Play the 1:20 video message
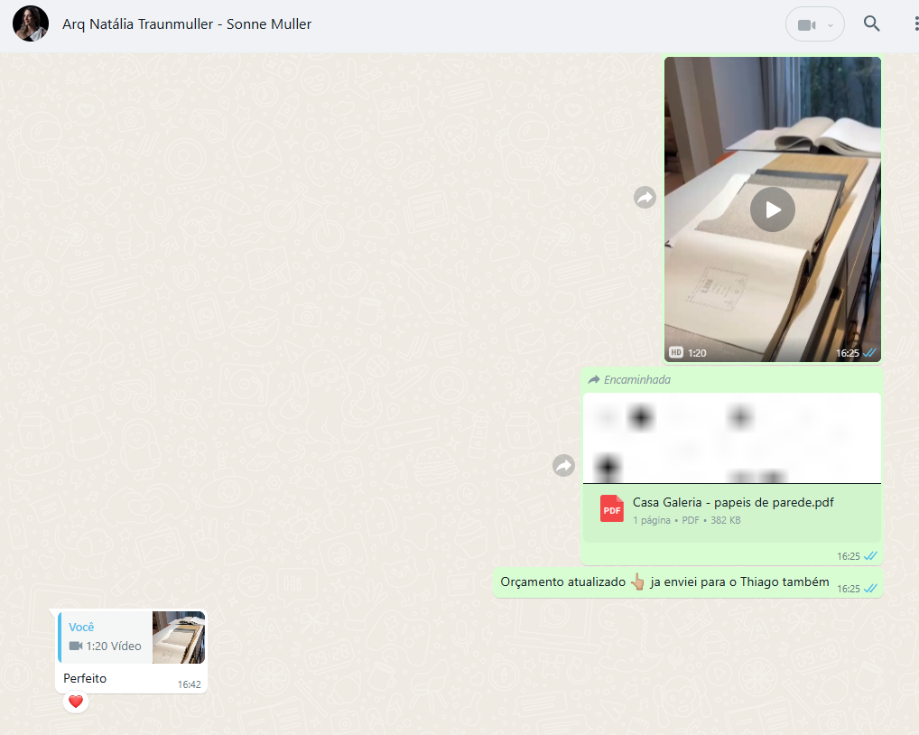919x735 pixels. (773, 209)
